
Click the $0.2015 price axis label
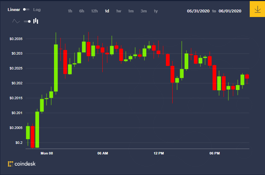tap(16, 98)
